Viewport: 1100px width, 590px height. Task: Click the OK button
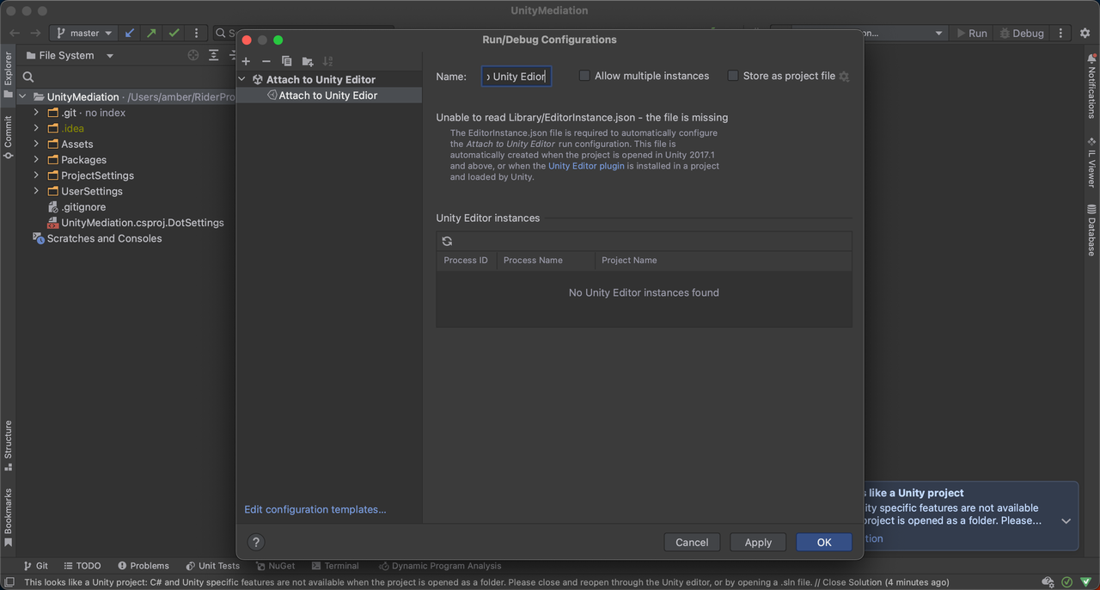(824, 542)
